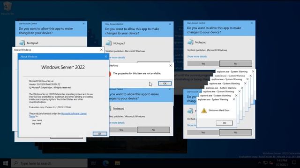Screen dimensions: 300x168
Task: Close the top-right User Account Control dialog
Action: pyautogui.click(x=252, y=23)
